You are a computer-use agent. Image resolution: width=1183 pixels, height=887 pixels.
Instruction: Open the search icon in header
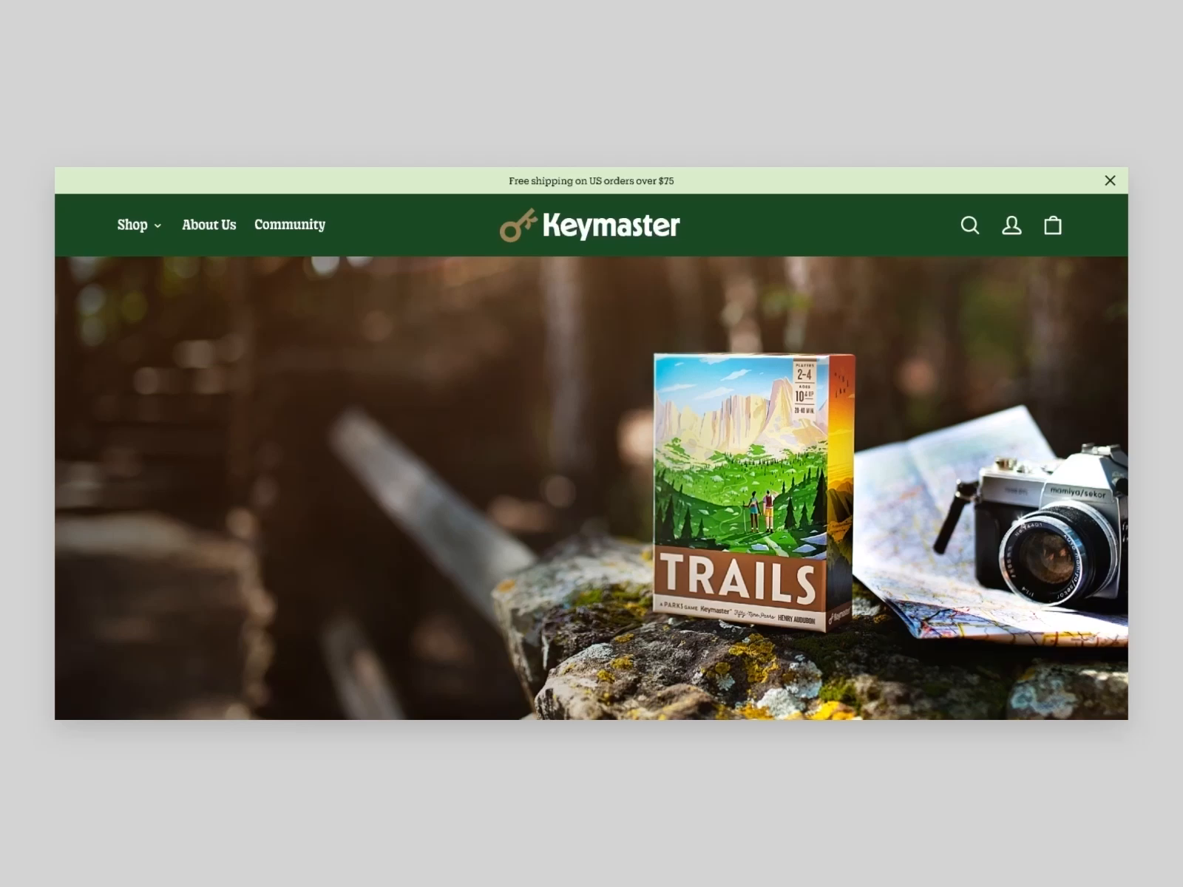[970, 225]
